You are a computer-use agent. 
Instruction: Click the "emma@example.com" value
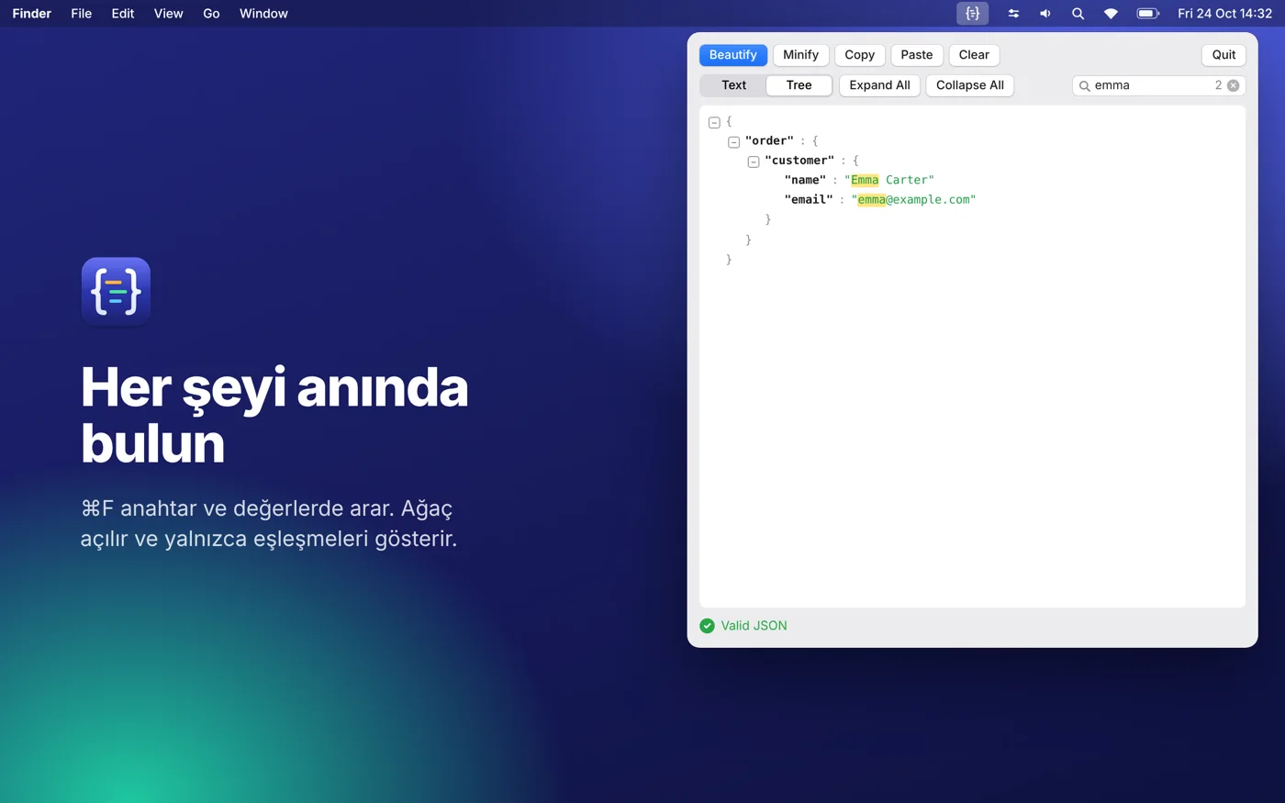913,199
